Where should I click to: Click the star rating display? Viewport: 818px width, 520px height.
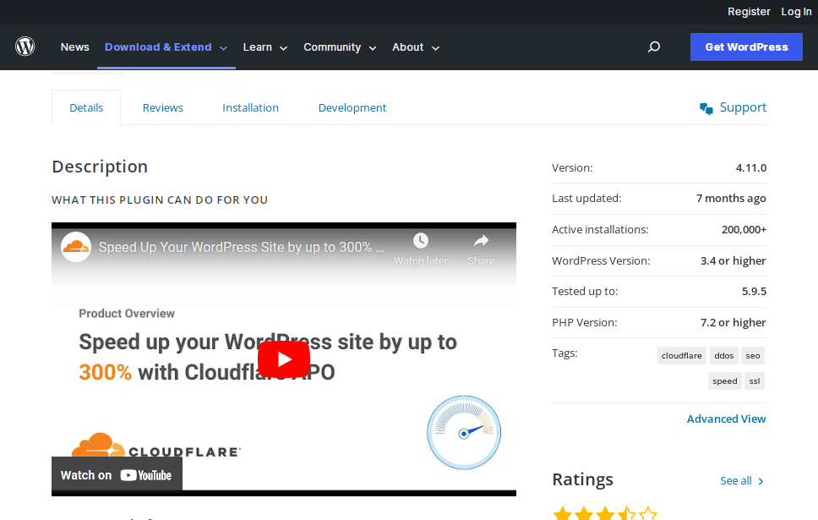coord(605,514)
